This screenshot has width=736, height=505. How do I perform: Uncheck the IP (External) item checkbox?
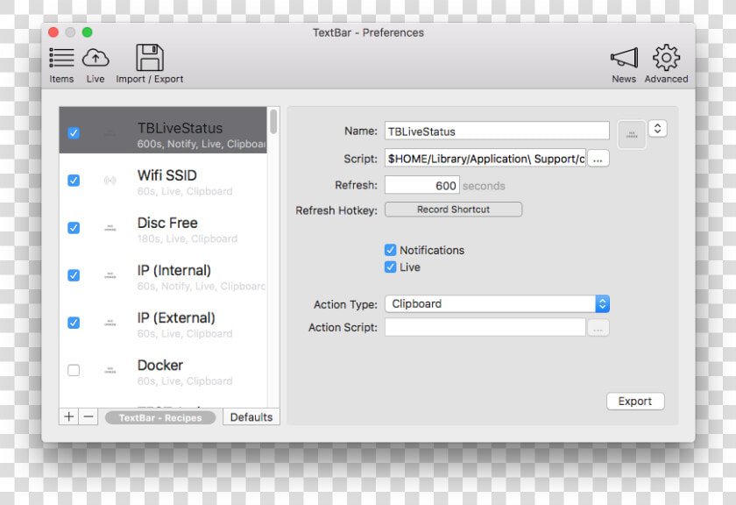tap(74, 323)
